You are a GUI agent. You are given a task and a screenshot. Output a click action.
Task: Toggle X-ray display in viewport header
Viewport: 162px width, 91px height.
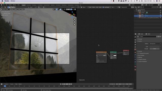[x=64, y=9]
